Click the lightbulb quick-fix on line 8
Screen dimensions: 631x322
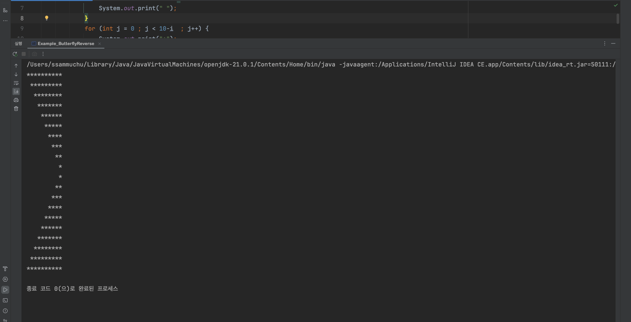(x=47, y=18)
